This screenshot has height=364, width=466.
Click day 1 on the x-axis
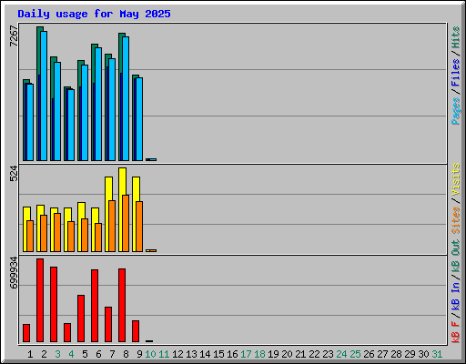[30, 354]
